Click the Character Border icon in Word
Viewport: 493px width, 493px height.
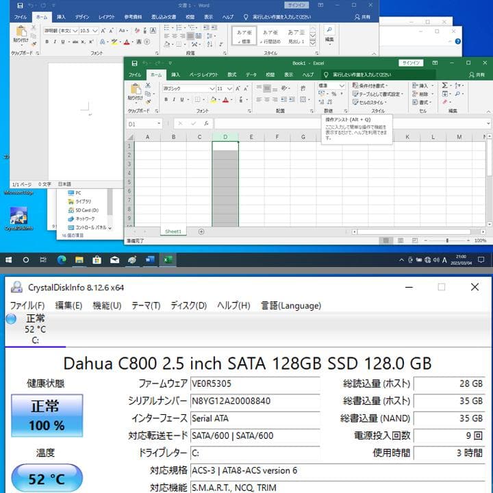tap(153, 31)
